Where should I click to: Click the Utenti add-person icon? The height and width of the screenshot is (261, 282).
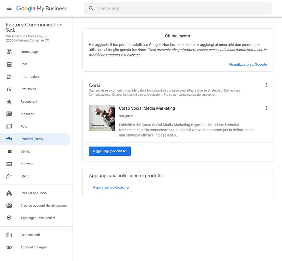tap(9, 176)
